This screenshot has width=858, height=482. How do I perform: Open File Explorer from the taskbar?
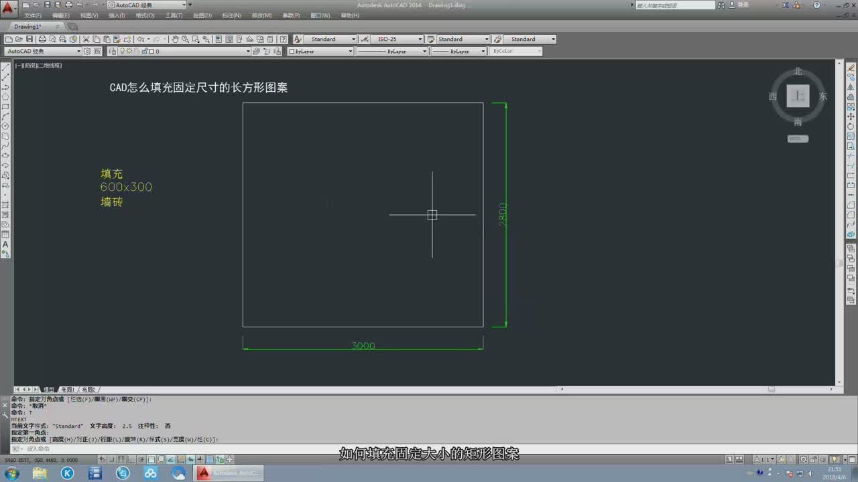[40, 473]
